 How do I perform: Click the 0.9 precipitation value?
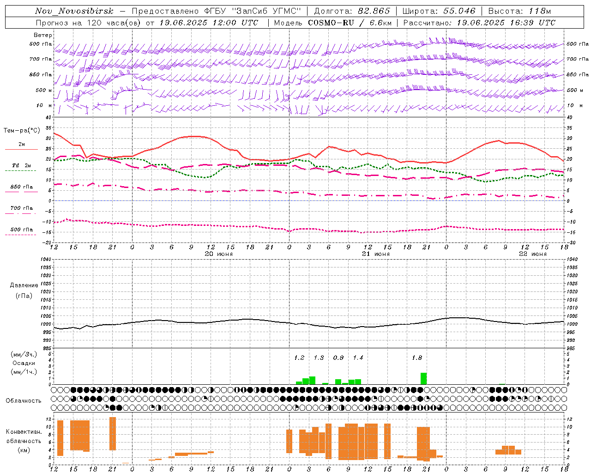coord(338,358)
